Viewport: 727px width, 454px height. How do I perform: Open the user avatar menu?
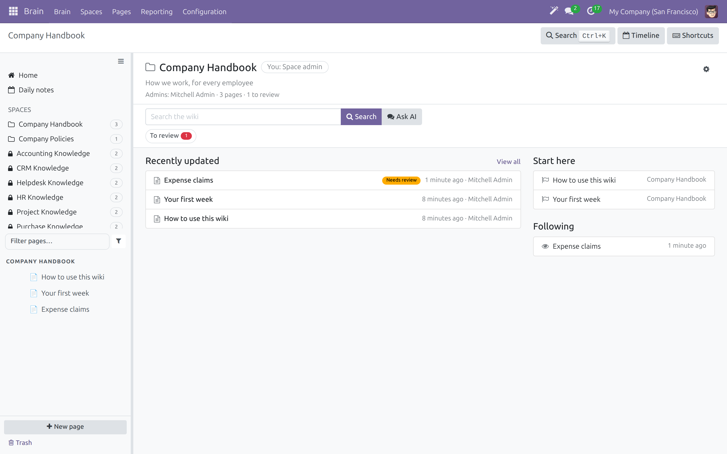(x=711, y=12)
